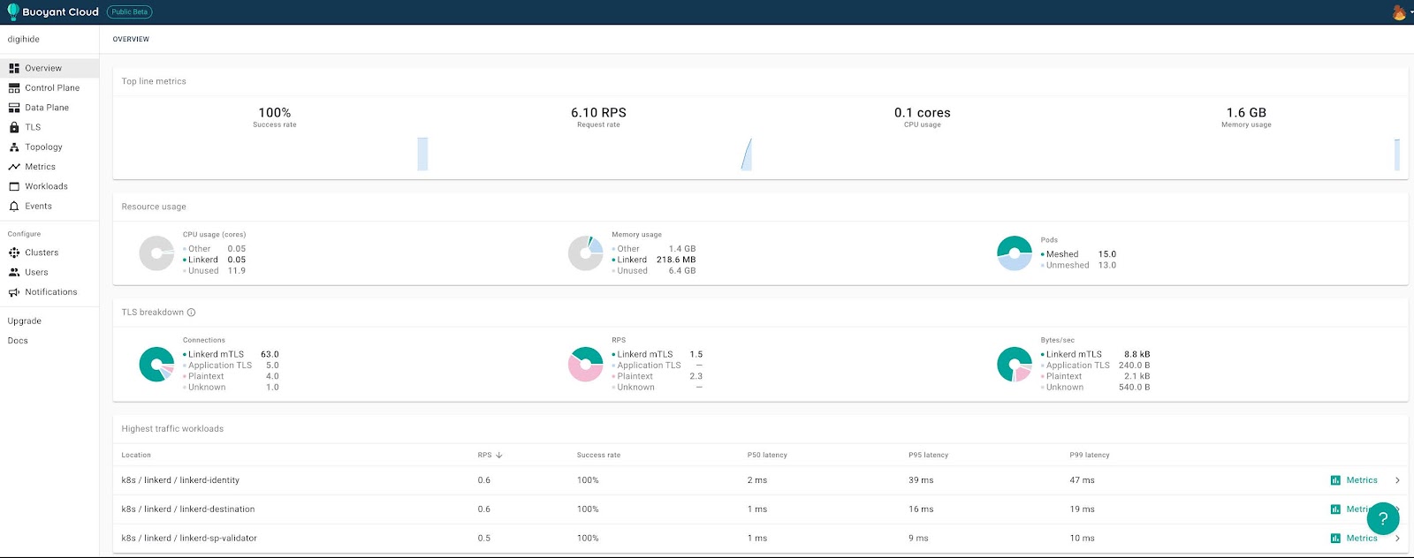Expand the linkerd-sp-validator row chevron

[x=1397, y=539]
